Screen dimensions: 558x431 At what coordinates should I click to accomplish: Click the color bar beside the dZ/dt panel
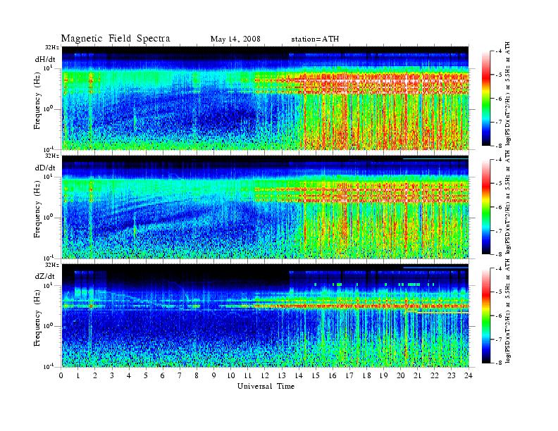tap(485, 316)
